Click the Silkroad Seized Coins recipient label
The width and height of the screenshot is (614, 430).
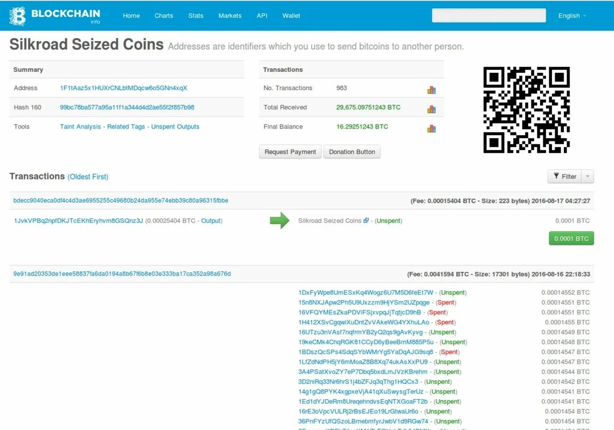coord(330,221)
